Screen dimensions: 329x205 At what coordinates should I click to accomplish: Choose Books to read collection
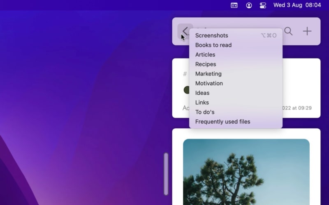tap(236, 45)
